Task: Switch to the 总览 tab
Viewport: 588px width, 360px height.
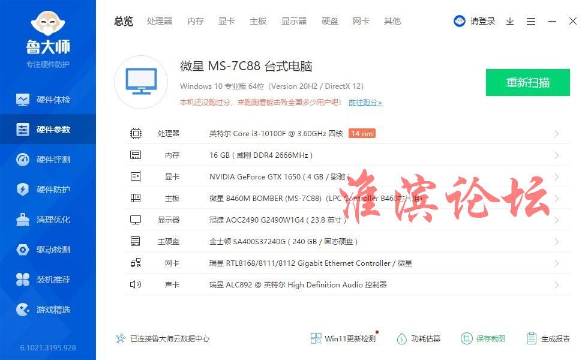Action: coord(124,22)
